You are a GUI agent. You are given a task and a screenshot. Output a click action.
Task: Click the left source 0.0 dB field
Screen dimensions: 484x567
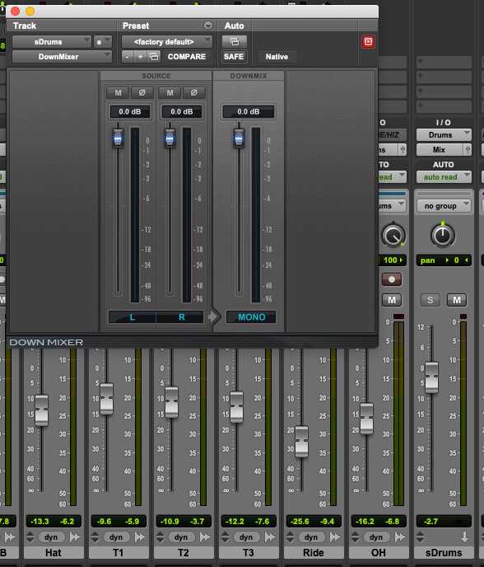pyautogui.click(x=130, y=112)
